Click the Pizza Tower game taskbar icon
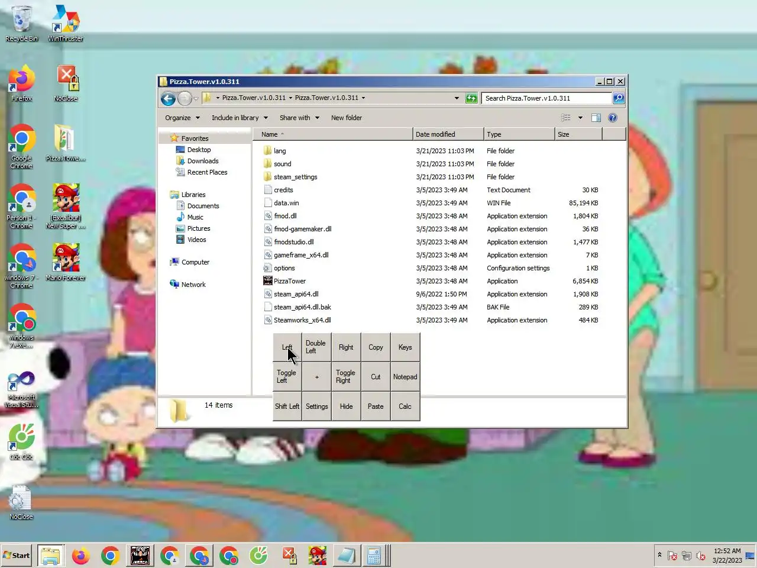757x568 pixels. pyautogui.click(x=140, y=556)
